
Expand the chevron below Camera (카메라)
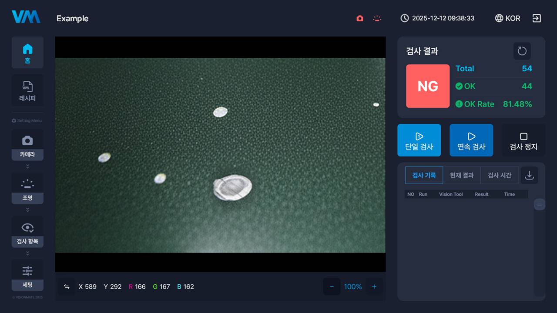27,166
